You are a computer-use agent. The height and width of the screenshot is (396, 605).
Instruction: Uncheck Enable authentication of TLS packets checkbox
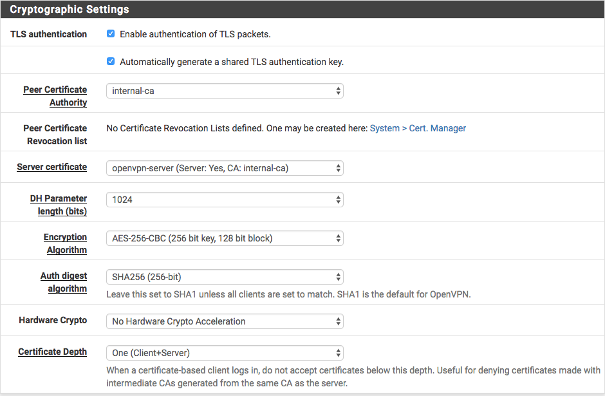pos(111,34)
